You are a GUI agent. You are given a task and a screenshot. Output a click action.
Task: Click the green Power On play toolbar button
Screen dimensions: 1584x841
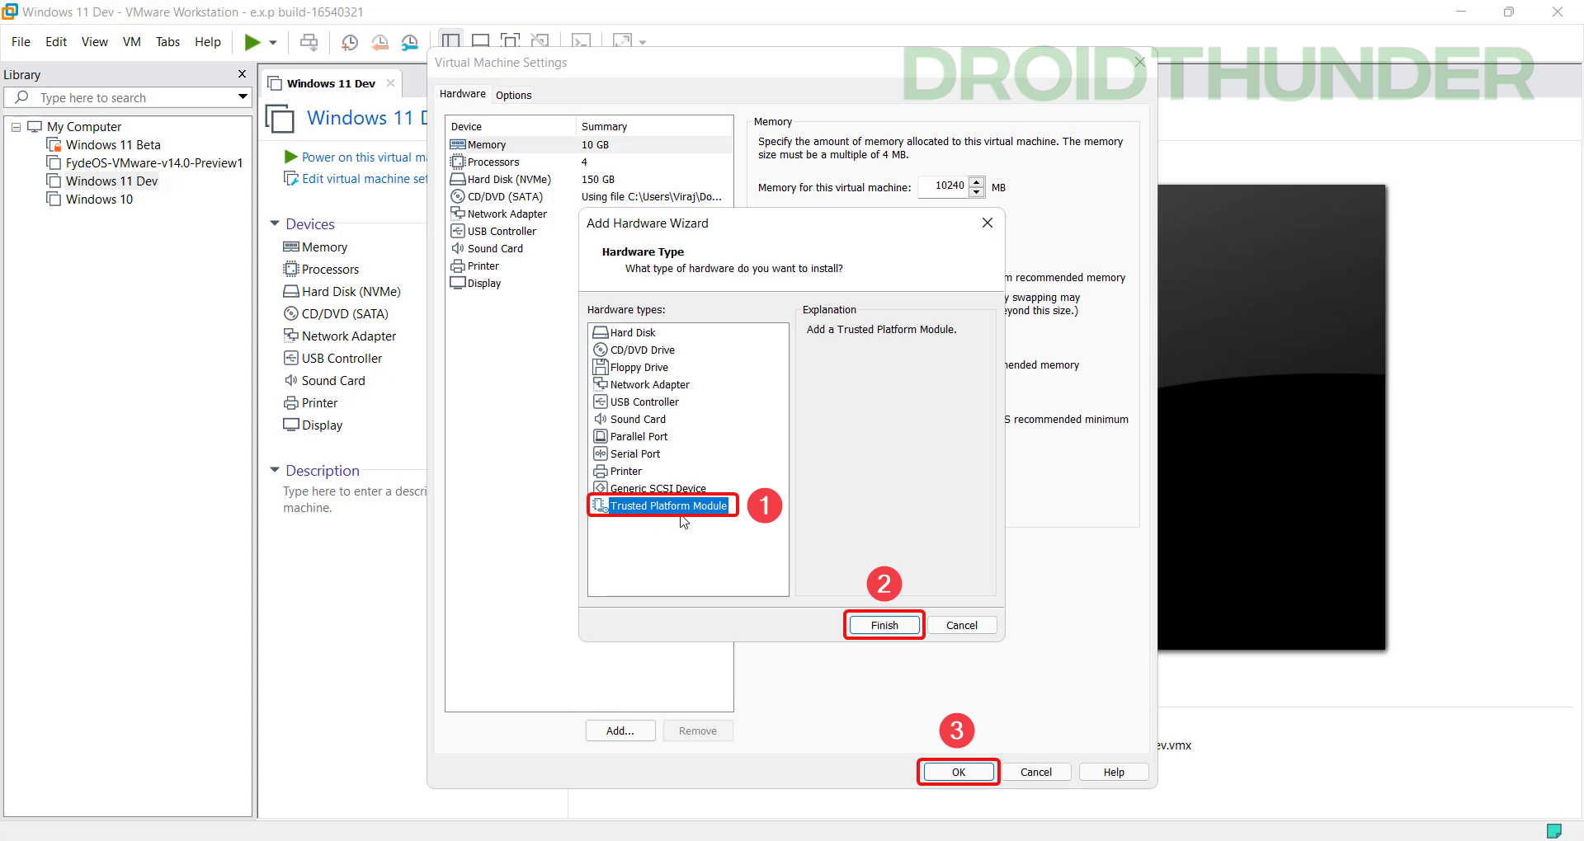coord(252,42)
